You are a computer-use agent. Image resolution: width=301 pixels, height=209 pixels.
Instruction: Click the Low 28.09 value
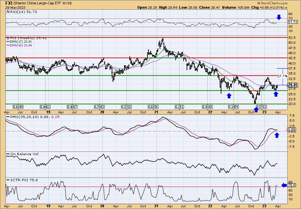(187, 7)
